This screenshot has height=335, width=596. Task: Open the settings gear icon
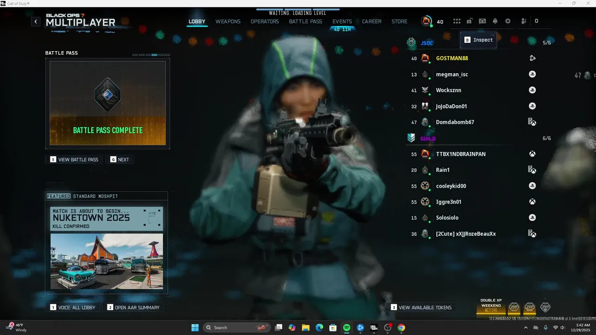pos(508,21)
